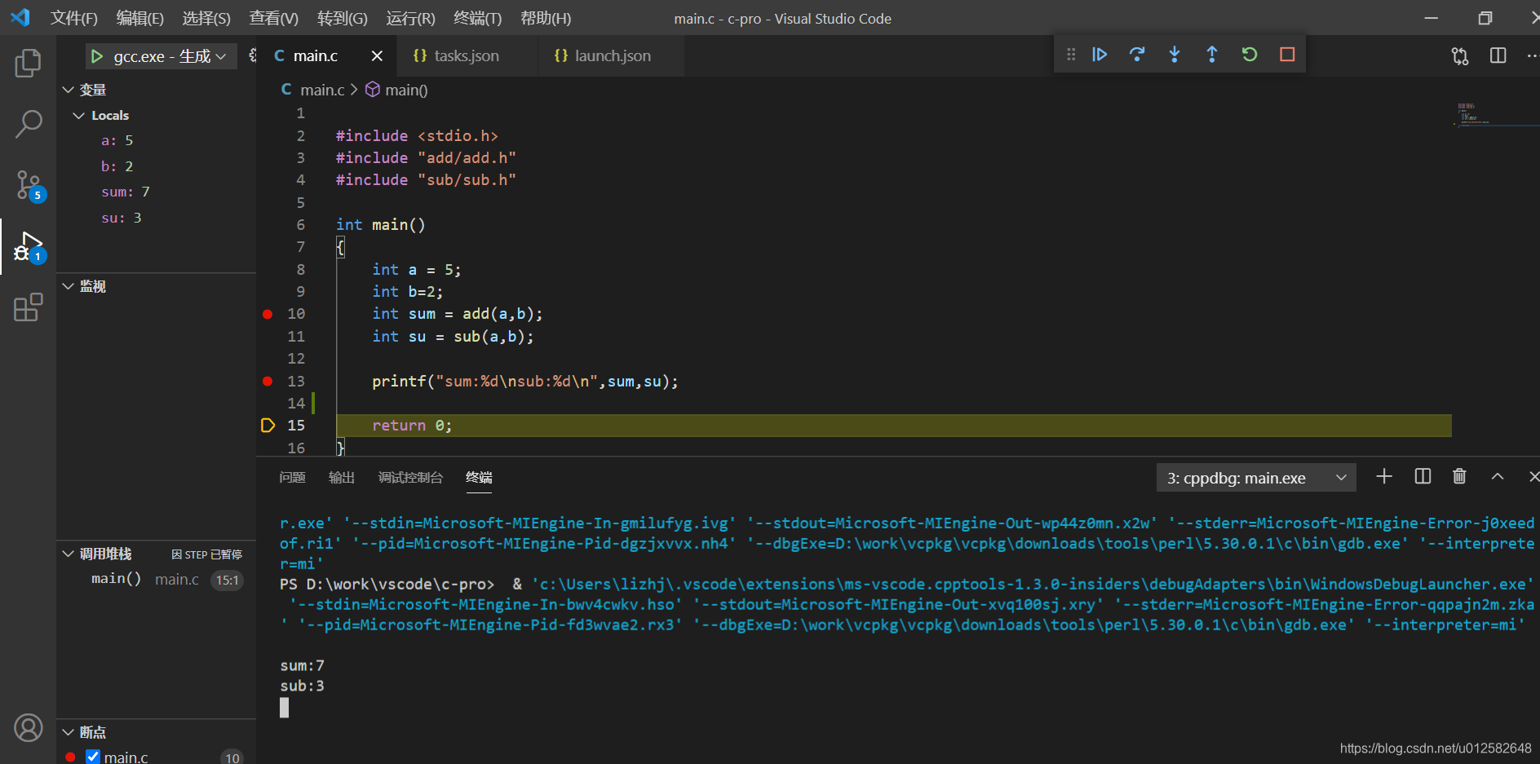Screen dimensions: 1540x764
Task: Collapse the 监视 (Watch) section
Action: point(69,286)
